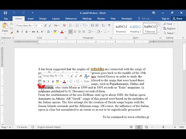186x139 pixels.
Task: Toggle subscript formatting
Action: [x=38, y=32]
